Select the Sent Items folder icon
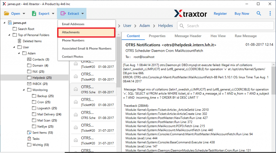 pyautogui.click(x=29, y=133)
